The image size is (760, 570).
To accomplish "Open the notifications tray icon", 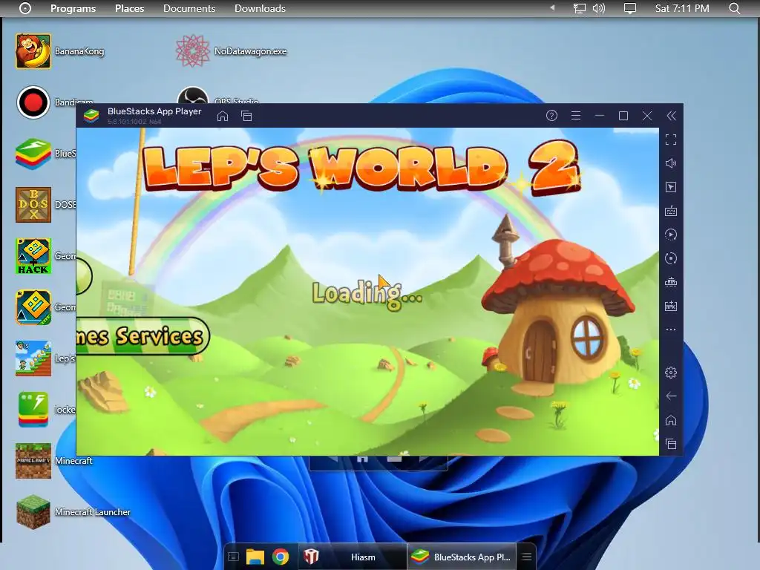I will click(630, 8).
